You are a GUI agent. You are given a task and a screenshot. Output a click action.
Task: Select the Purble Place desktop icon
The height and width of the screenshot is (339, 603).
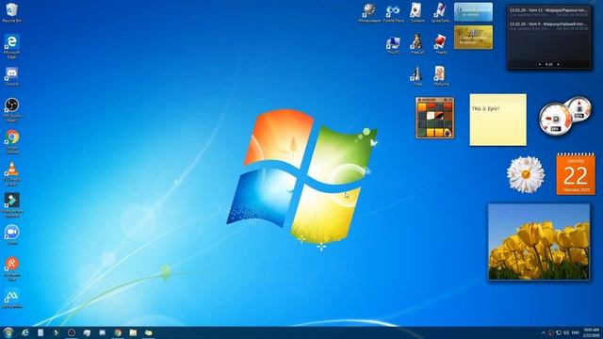pyautogui.click(x=394, y=12)
